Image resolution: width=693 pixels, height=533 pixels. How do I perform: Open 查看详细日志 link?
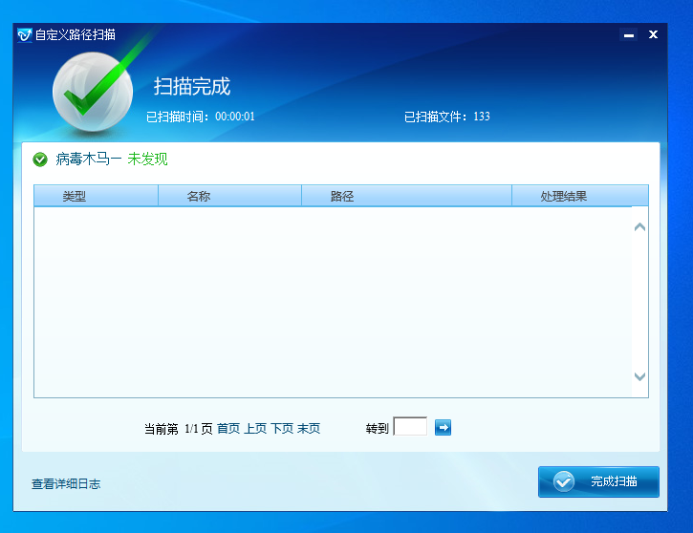tap(66, 484)
